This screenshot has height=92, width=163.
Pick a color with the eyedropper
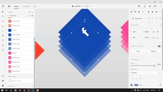(x=160, y=85)
